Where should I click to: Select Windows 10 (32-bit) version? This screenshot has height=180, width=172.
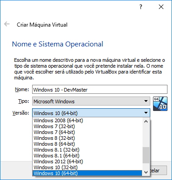(87, 167)
